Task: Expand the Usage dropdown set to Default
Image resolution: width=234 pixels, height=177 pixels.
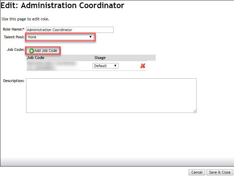Action: pos(105,66)
